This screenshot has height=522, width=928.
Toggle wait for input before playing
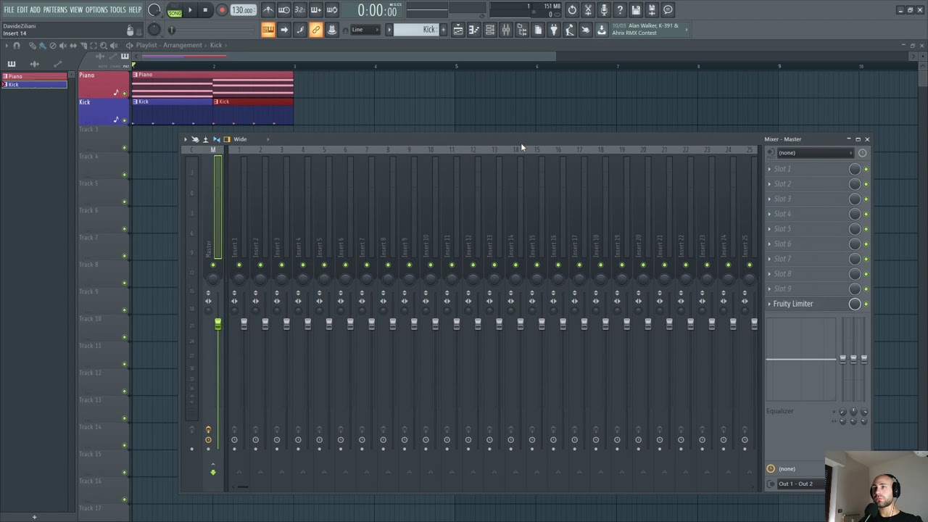tap(284, 10)
